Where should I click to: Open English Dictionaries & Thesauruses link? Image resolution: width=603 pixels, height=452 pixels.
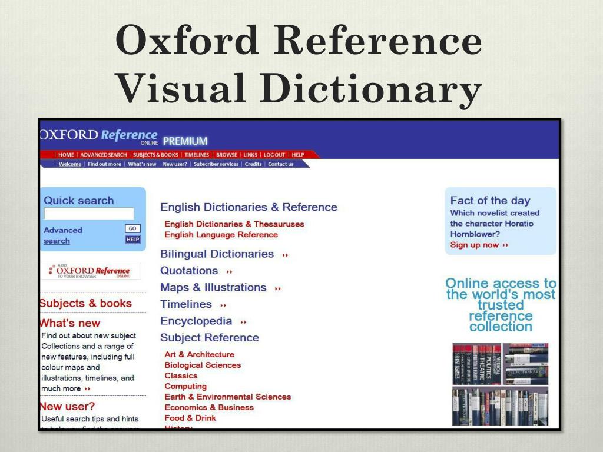[x=234, y=224]
